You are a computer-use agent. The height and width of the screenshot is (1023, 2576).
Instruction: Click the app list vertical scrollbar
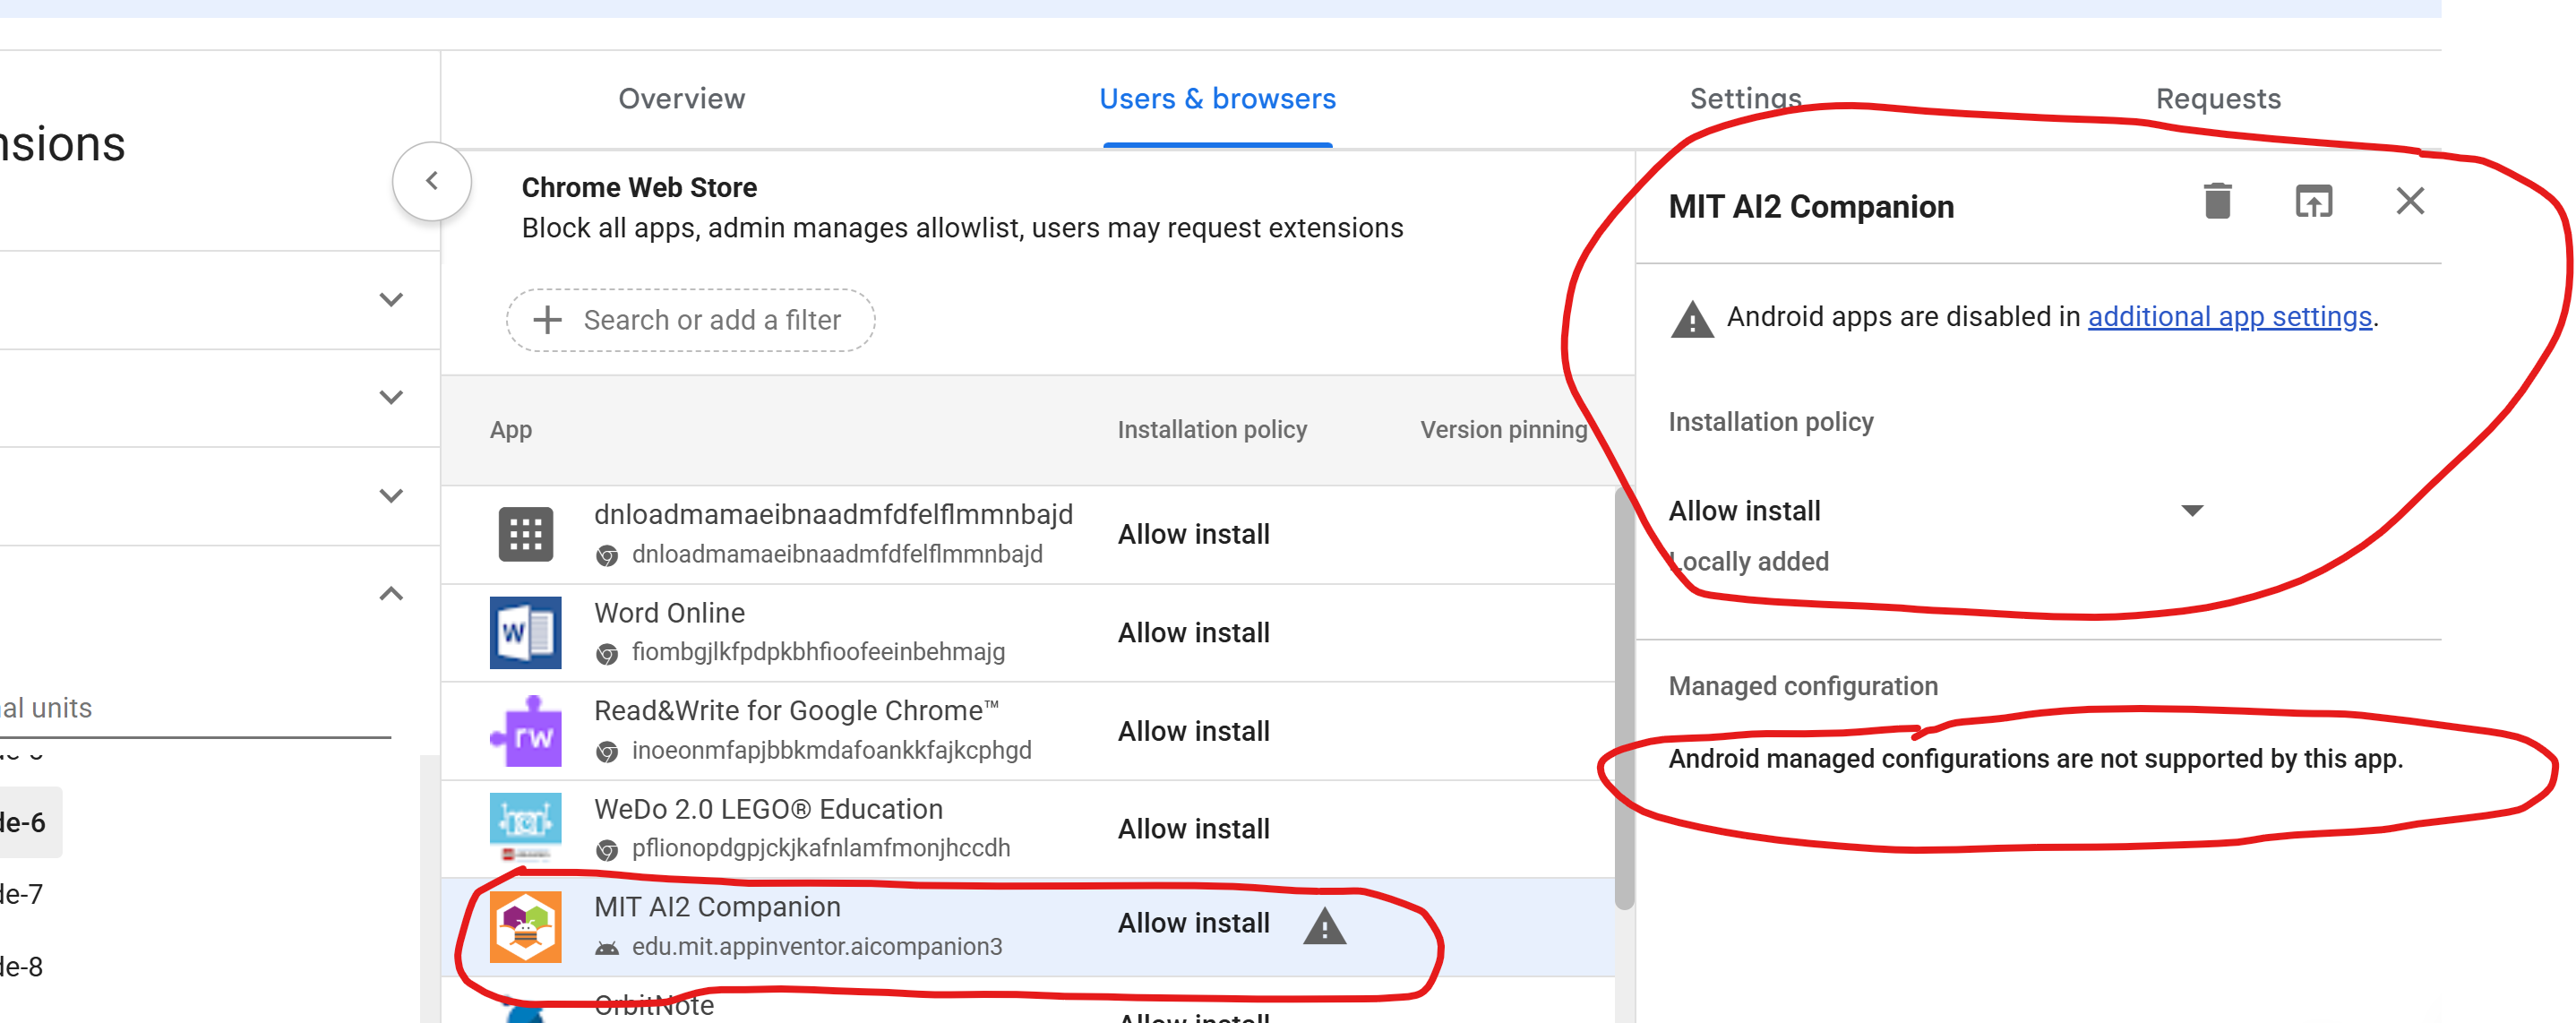tap(1624, 700)
